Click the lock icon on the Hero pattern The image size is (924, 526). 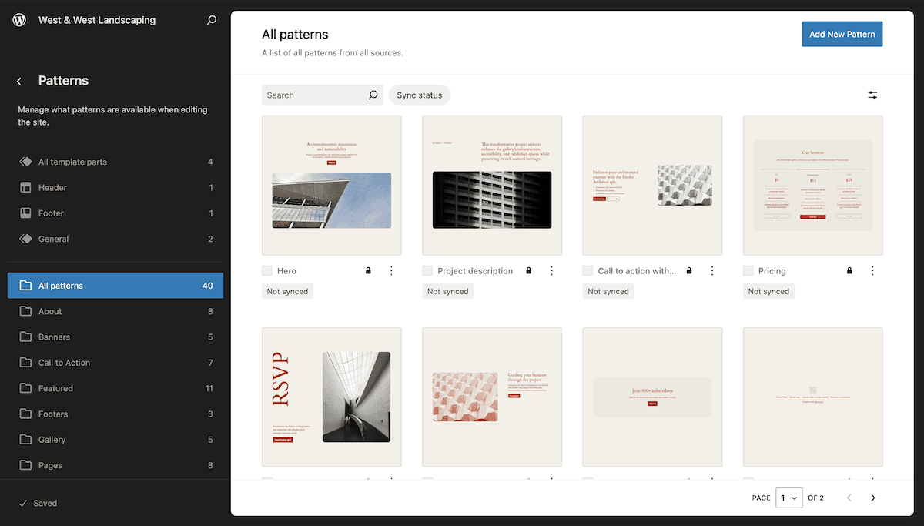coord(368,270)
